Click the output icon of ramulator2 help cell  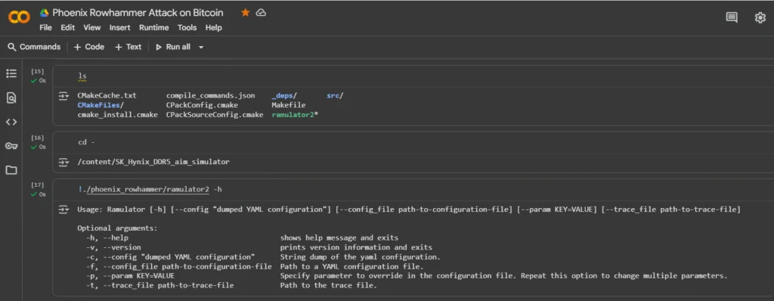coord(63,209)
